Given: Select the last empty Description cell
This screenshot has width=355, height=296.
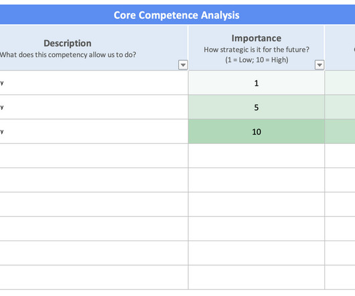Looking at the screenshot, I should pos(94,277).
